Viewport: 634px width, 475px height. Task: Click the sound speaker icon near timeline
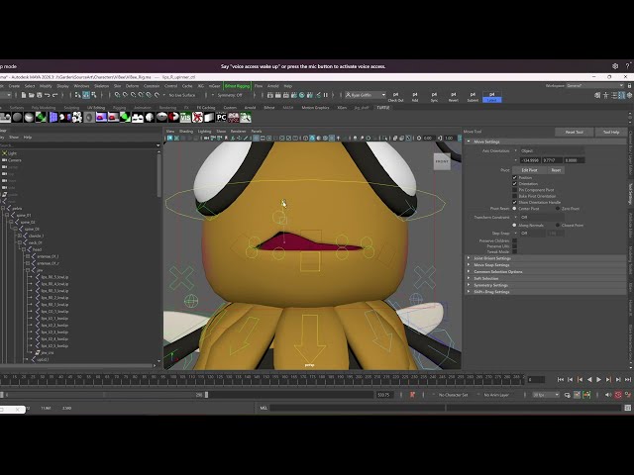coord(608,395)
